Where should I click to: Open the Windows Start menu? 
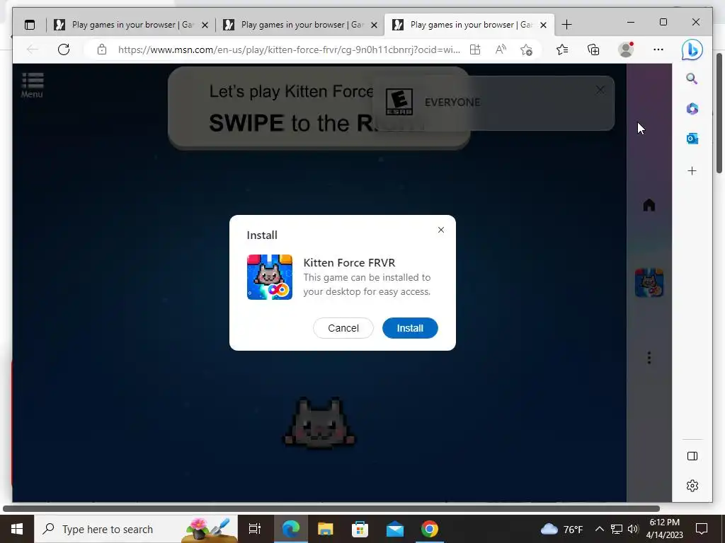click(17, 529)
